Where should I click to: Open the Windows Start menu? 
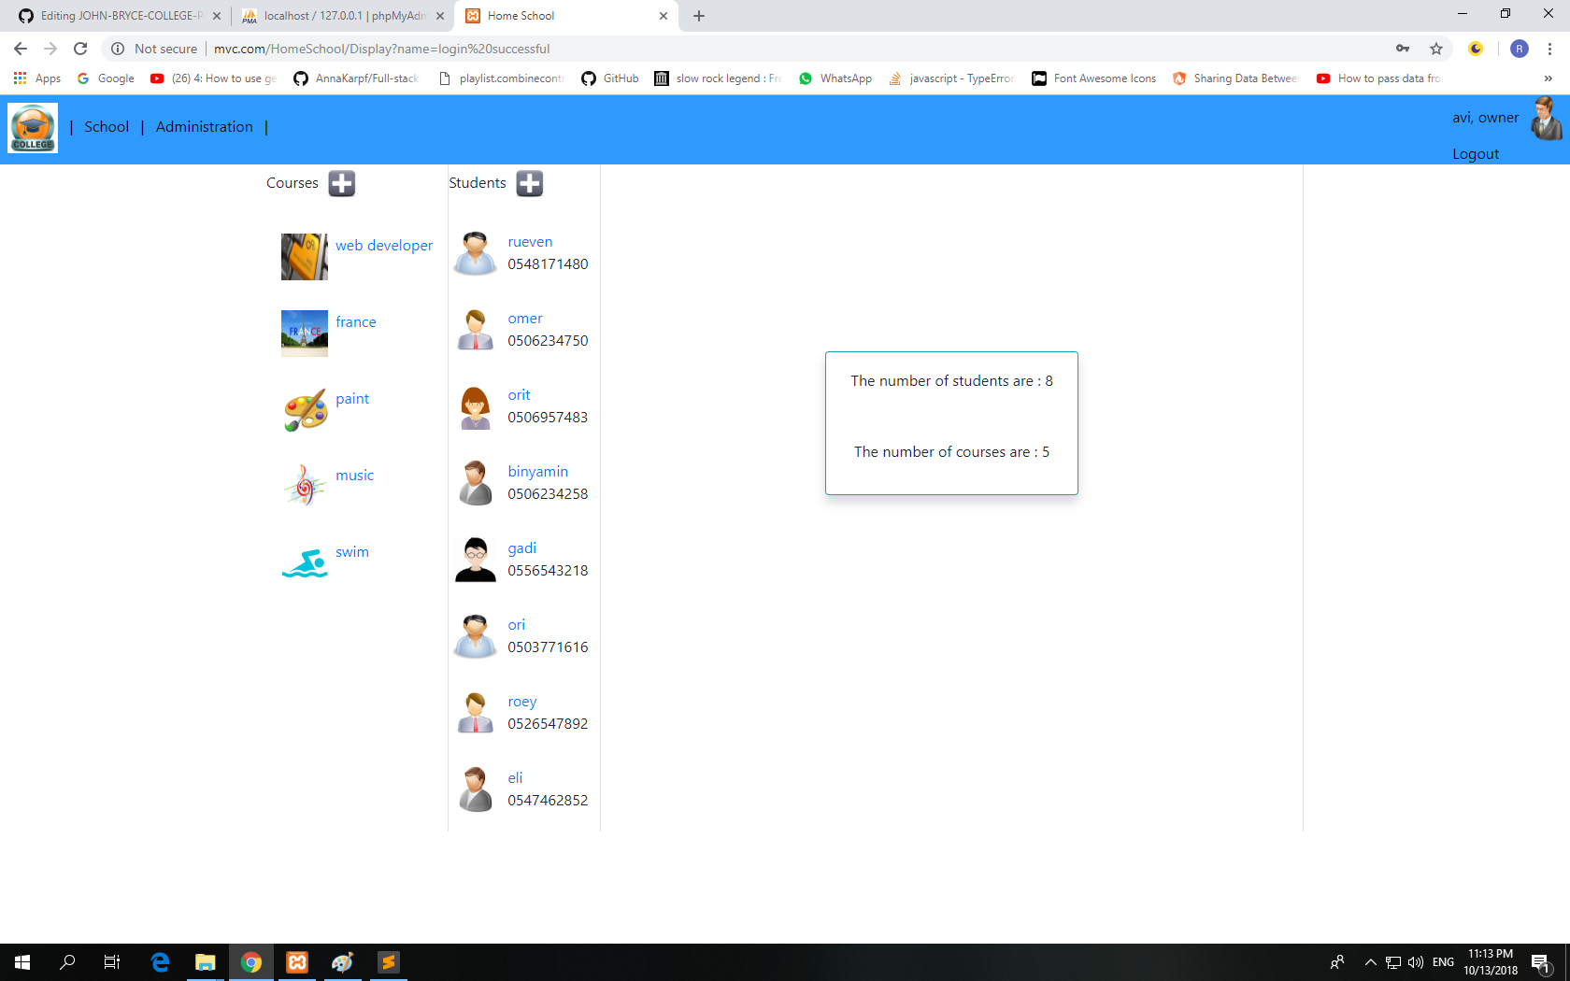[x=22, y=962]
